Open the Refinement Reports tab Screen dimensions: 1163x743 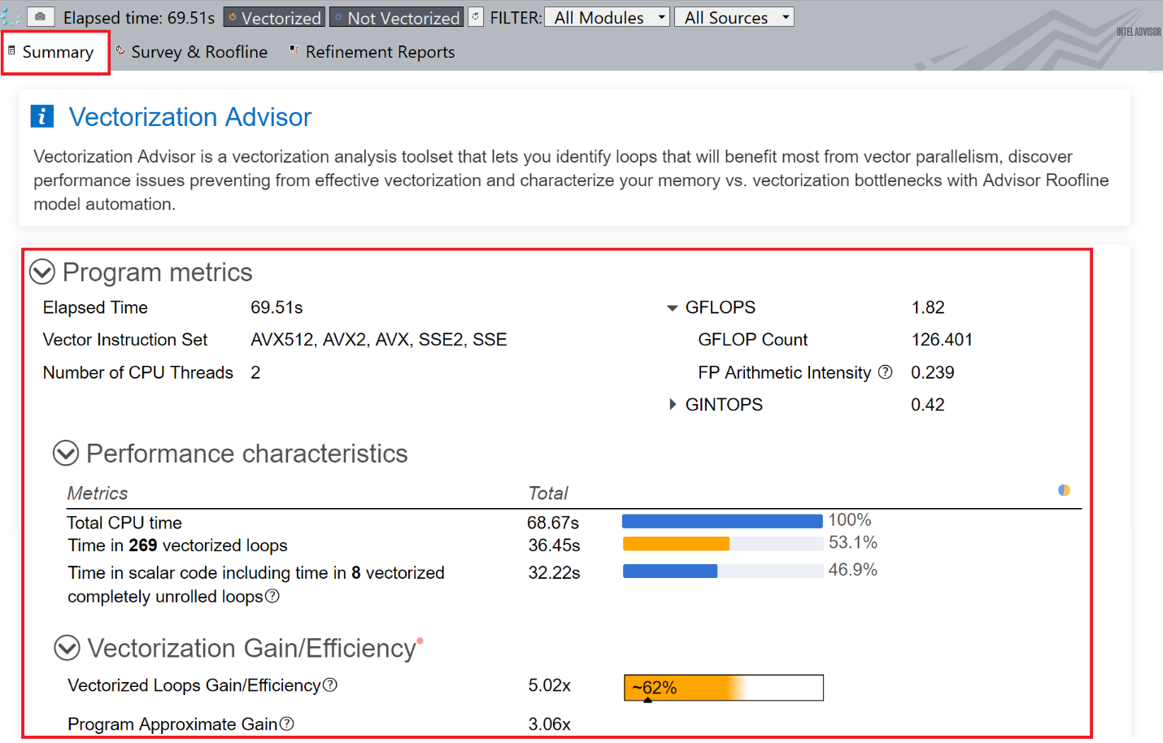click(x=372, y=52)
